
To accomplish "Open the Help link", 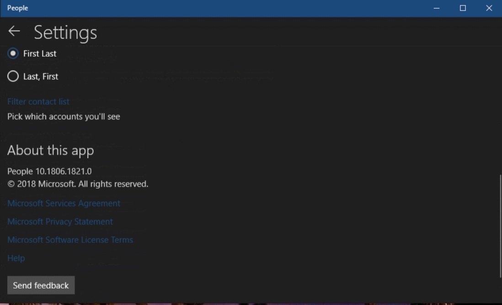I will pos(16,258).
